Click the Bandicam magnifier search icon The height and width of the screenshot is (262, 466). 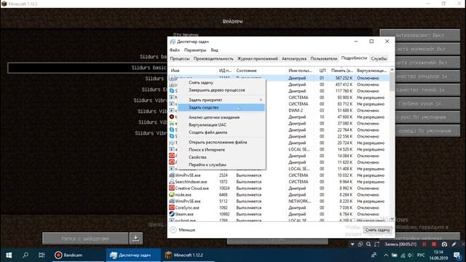pos(368,245)
